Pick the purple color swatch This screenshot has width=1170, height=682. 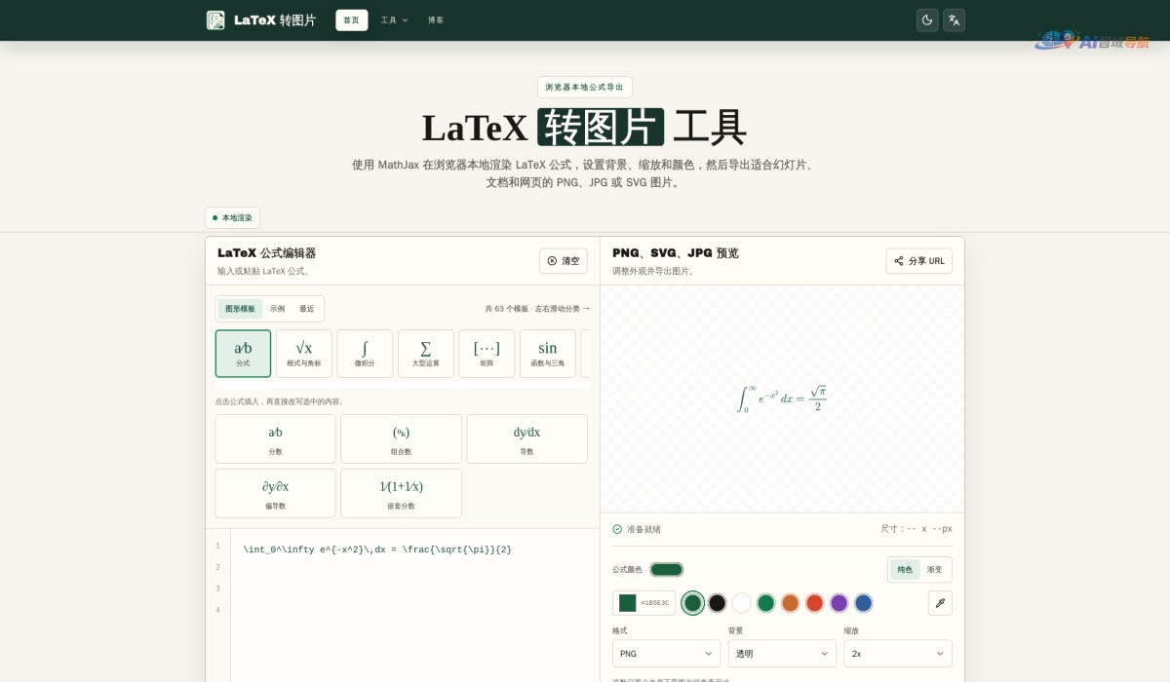[838, 603]
